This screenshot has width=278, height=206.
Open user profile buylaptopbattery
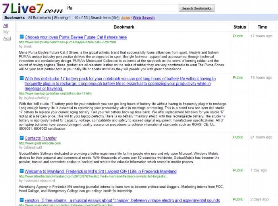coord(36,98)
